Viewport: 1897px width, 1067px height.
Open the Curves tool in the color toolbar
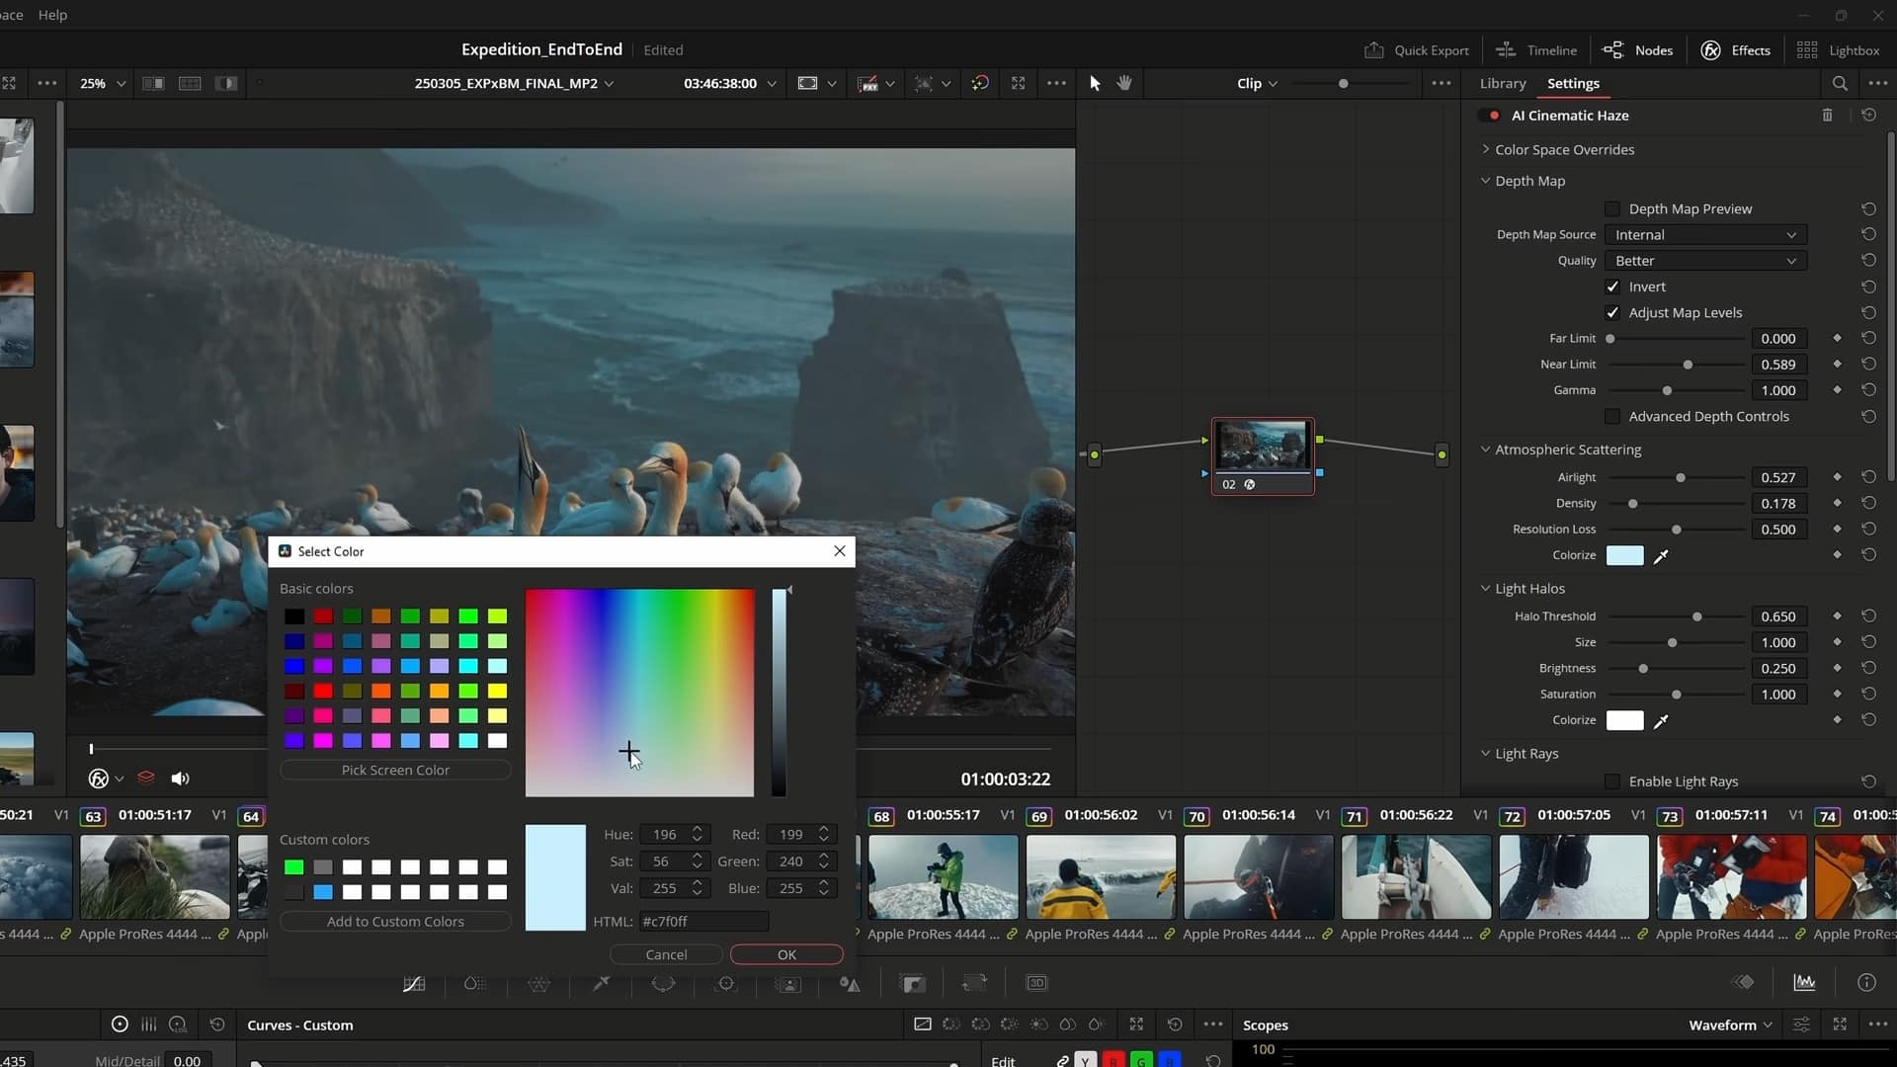pos(413,983)
